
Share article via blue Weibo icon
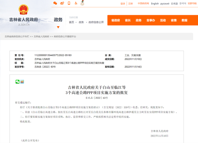[22, 82]
